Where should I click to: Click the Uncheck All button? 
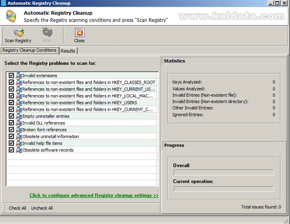42,208
